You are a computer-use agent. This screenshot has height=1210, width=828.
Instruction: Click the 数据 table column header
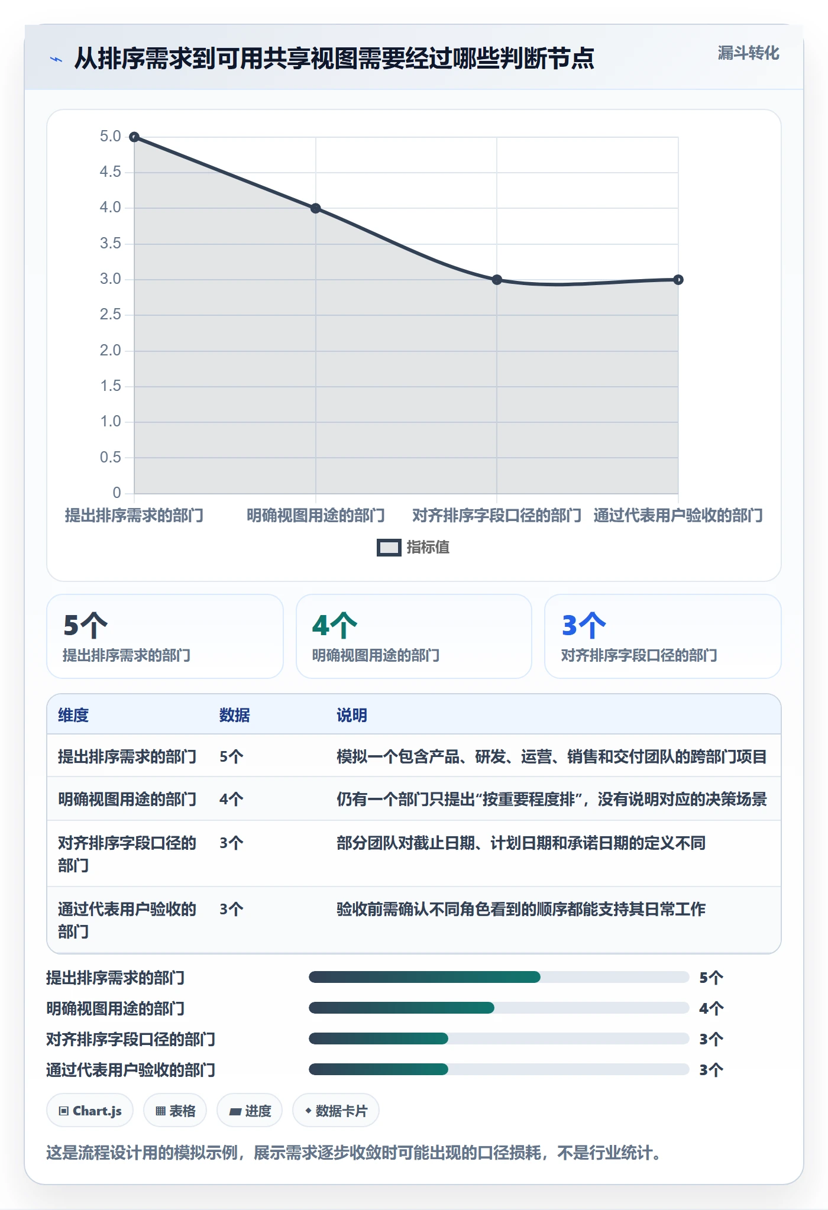pyautogui.click(x=235, y=715)
